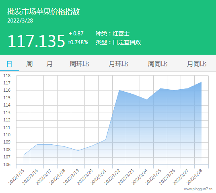Image resolution: width=216 pixels, height=193 pixels.
Task: Open the 周同比 tab
Action: (x=157, y=64)
